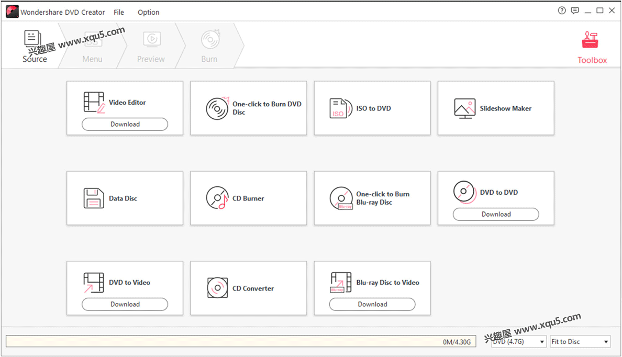Download Blu-ray Disc to Video tool
Screen dimensions: 622x357
(x=372, y=304)
